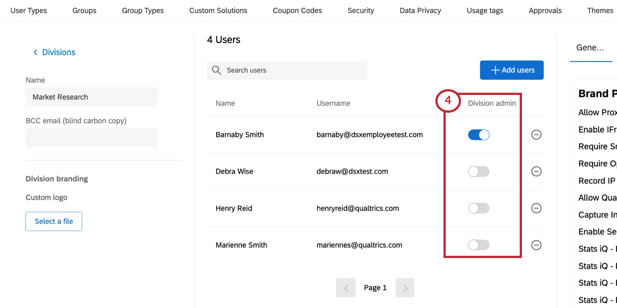This screenshot has width=617, height=308.
Task: Enable division admin for Debra Wise
Action: [x=478, y=171]
